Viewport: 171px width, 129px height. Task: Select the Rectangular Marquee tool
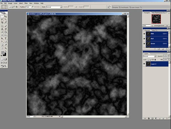pos(2,16)
